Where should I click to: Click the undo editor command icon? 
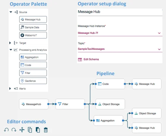point(6,130)
